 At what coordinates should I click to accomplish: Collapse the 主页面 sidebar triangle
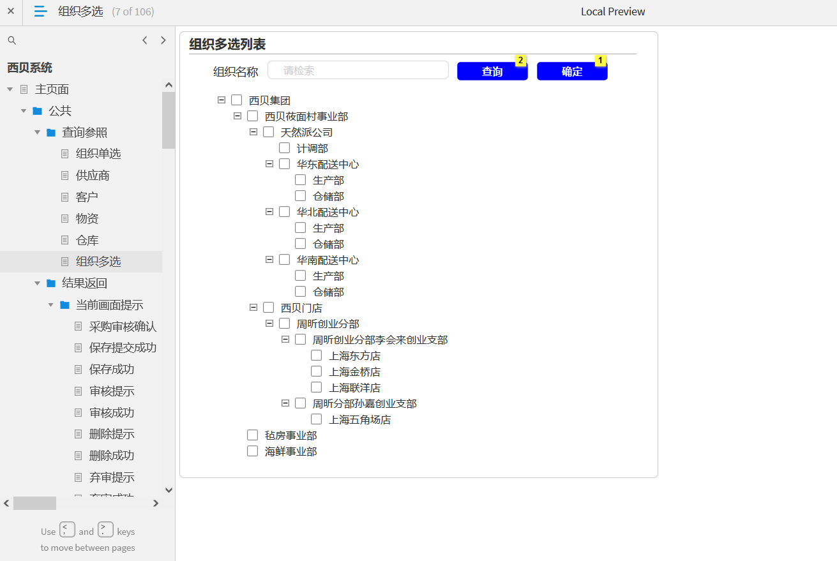10,89
